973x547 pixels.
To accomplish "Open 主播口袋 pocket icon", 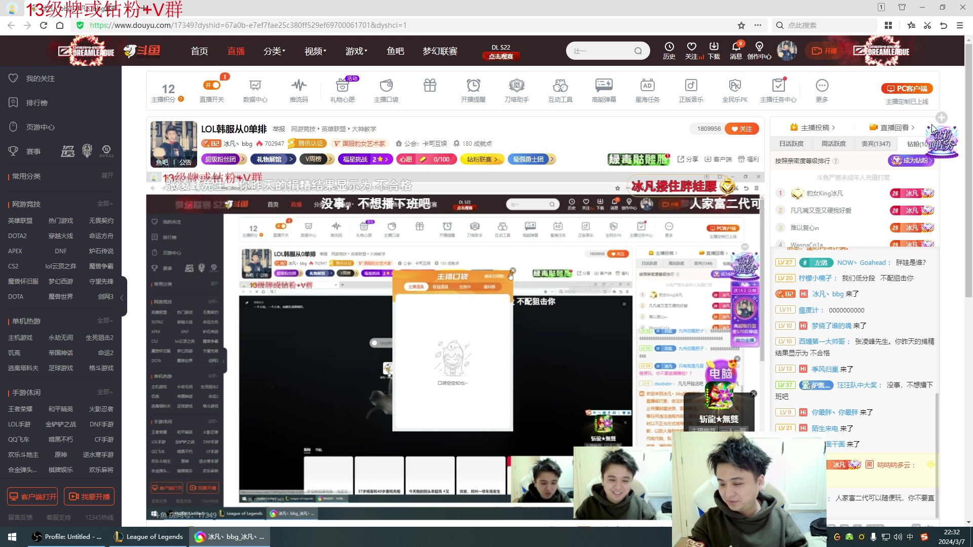I will point(386,91).
